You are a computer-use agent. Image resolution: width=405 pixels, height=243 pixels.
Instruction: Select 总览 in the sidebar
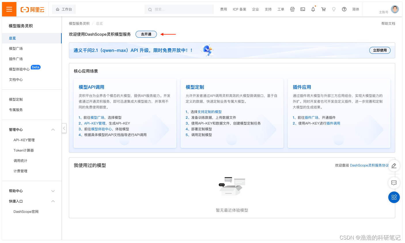tap(32, 38)
